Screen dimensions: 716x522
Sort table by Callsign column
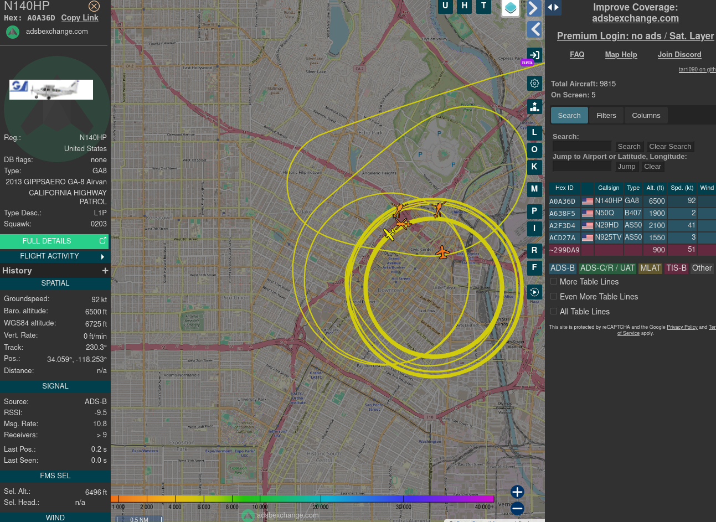tap(609, 188)
